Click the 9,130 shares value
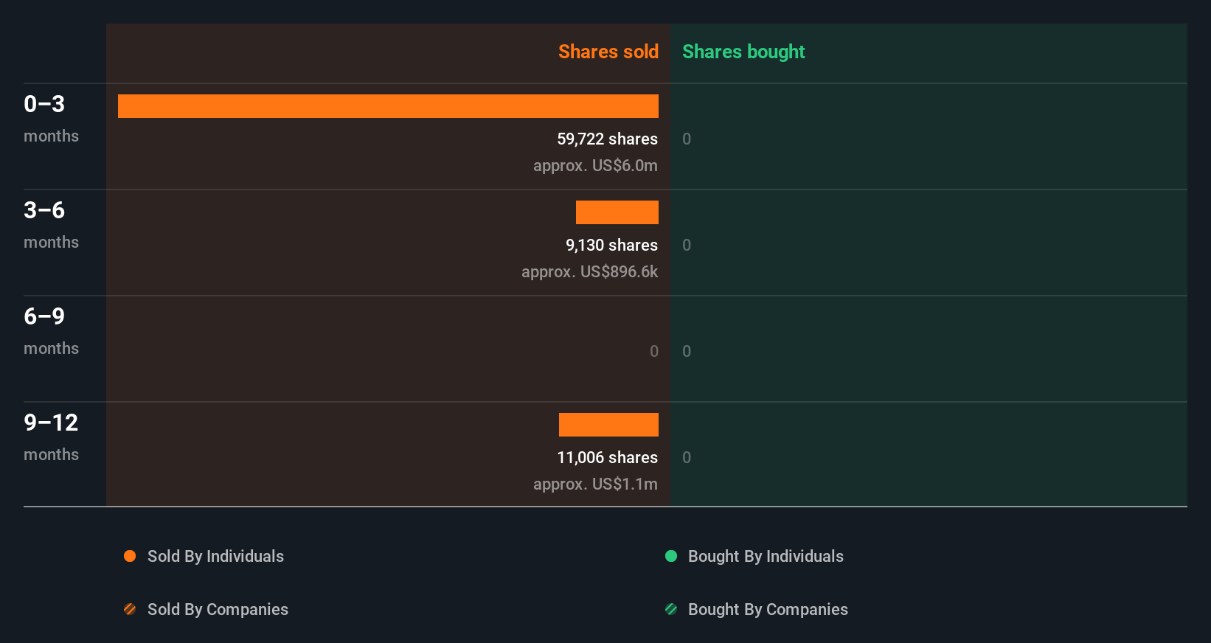 (611, 245)
